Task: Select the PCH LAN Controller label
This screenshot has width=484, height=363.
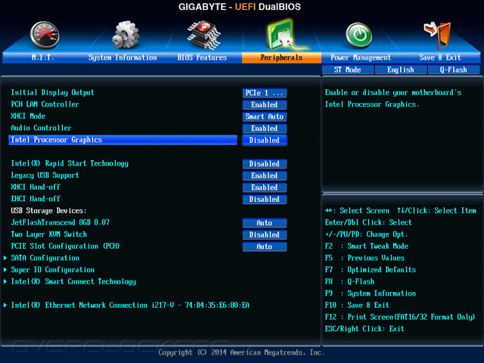Action: point(45,104)
